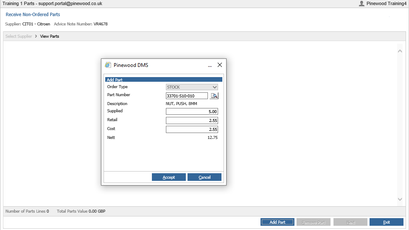Select the View Parts breadcrumb step
Image resolution: width=409 pixels, height=230 pixels.
coord(50,36)
